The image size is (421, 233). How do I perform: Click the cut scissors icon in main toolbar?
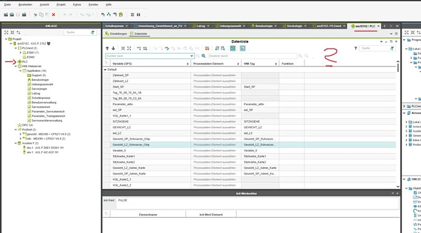coord(35,15)
